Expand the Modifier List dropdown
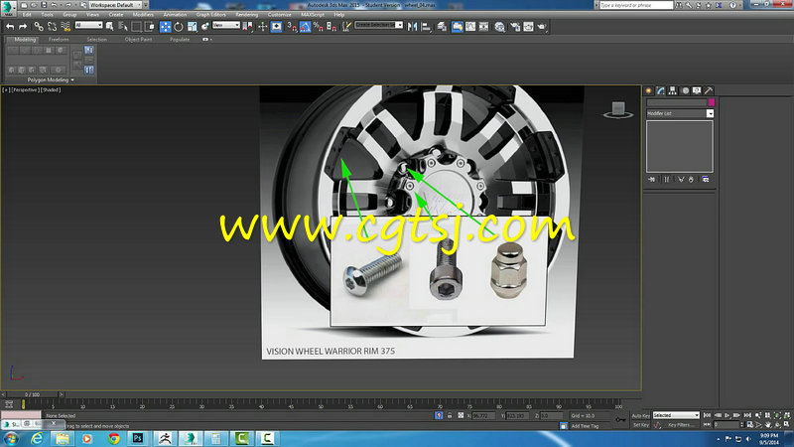 point(710,113)
